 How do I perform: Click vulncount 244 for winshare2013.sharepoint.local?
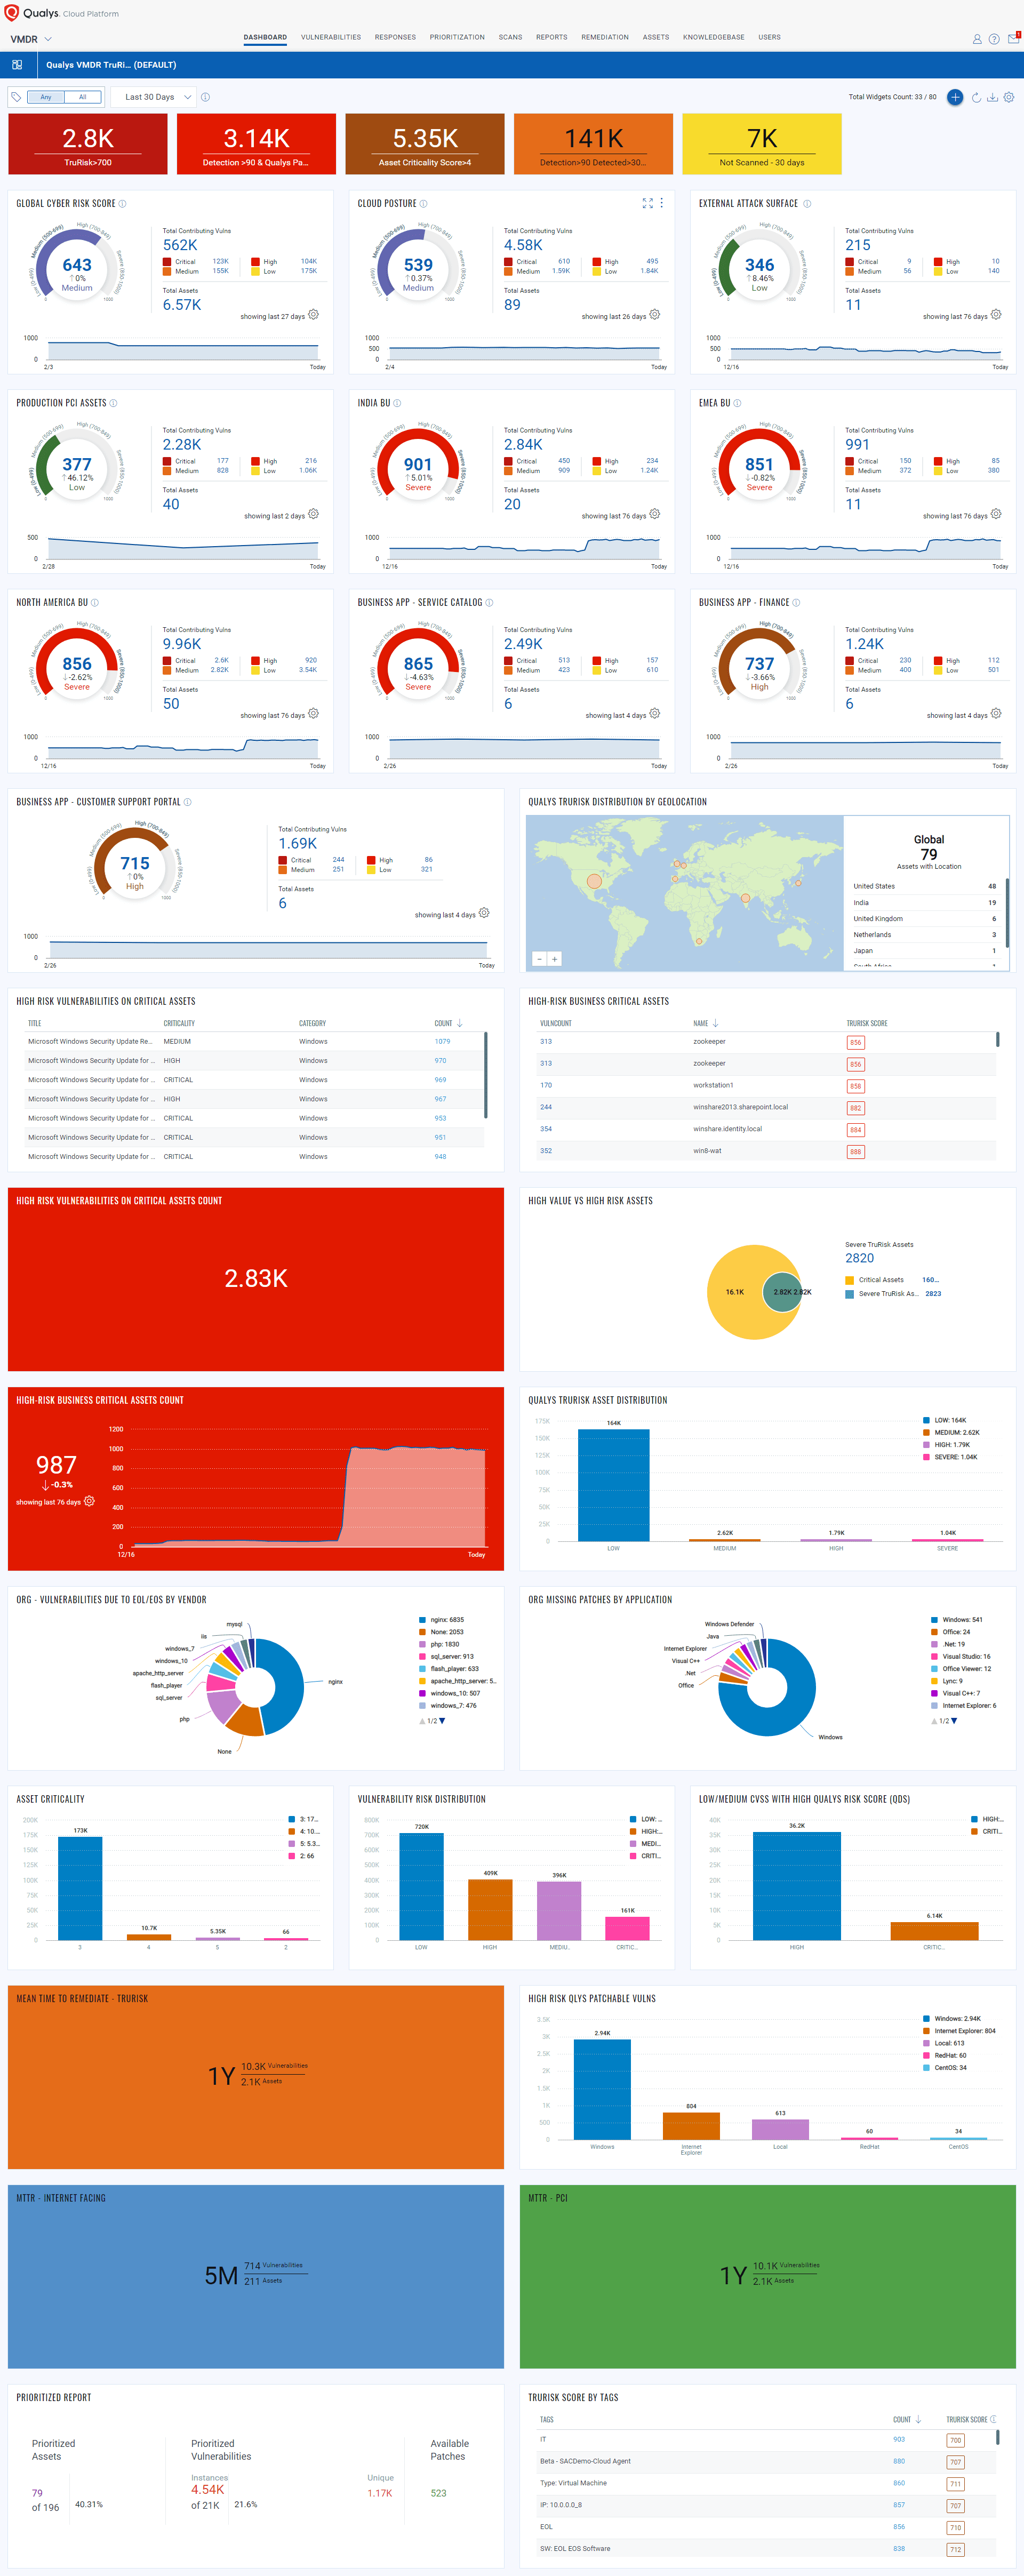pyautogui.click(x=546, y=1107)
